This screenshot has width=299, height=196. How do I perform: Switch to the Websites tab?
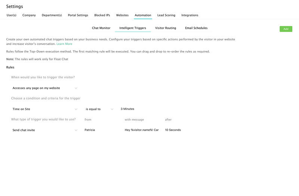tap(122, 15)
